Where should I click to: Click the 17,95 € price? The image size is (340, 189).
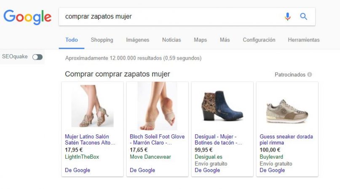point(74,150)
